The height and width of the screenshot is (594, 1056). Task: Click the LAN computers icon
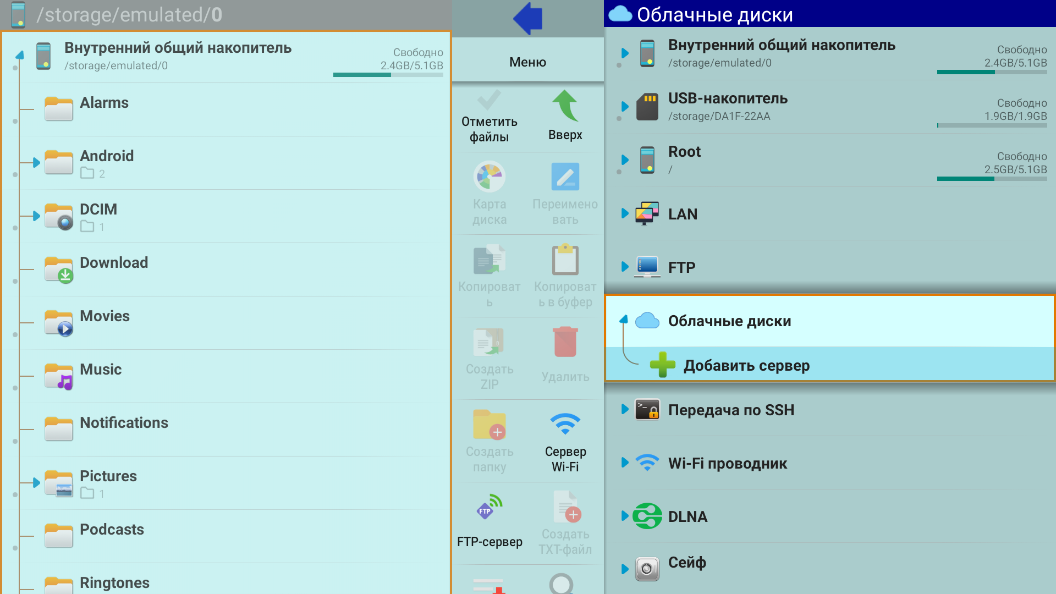(x=647, y=213)
